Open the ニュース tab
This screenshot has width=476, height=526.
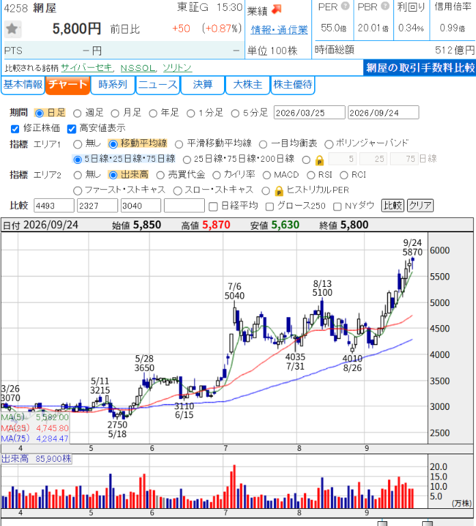point(158,85)
